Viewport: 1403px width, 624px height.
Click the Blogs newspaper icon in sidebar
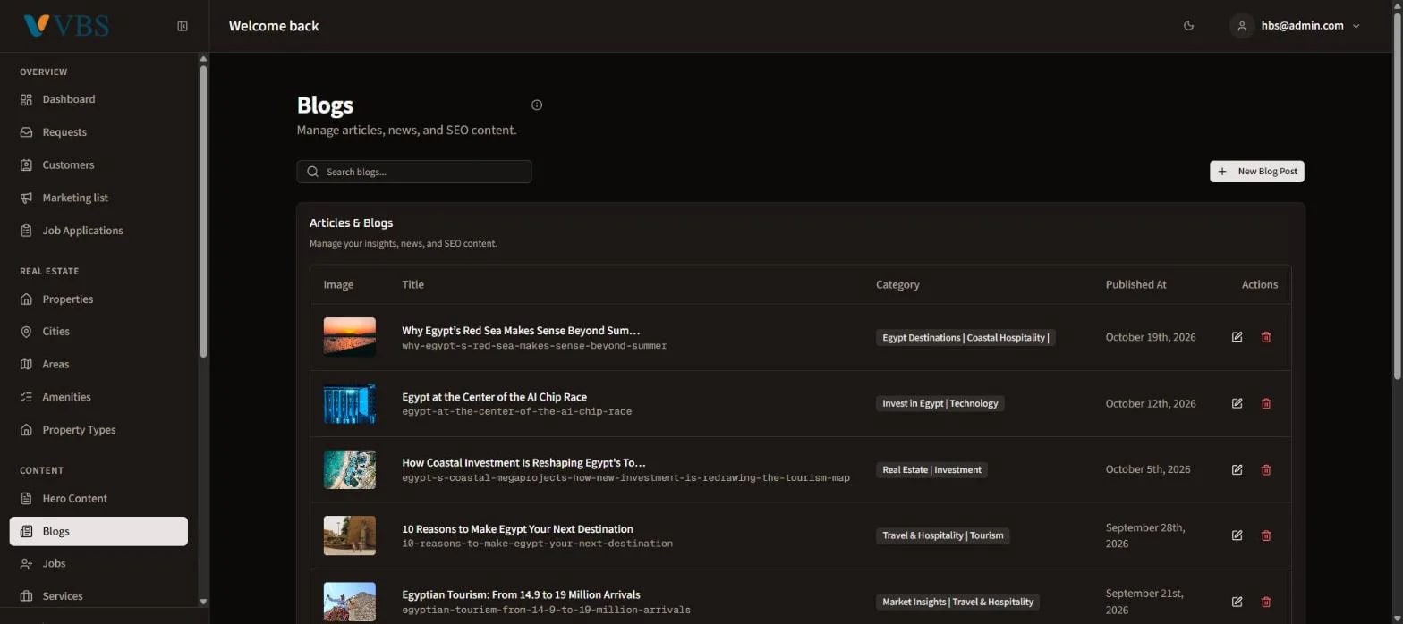(x=26, y=531)
